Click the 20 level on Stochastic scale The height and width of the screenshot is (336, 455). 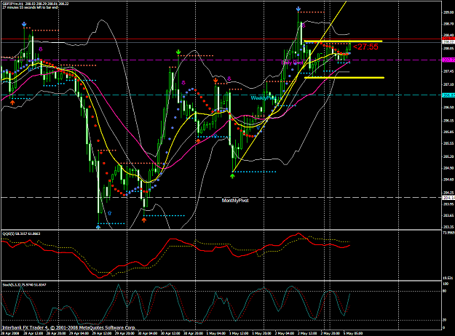445,320
